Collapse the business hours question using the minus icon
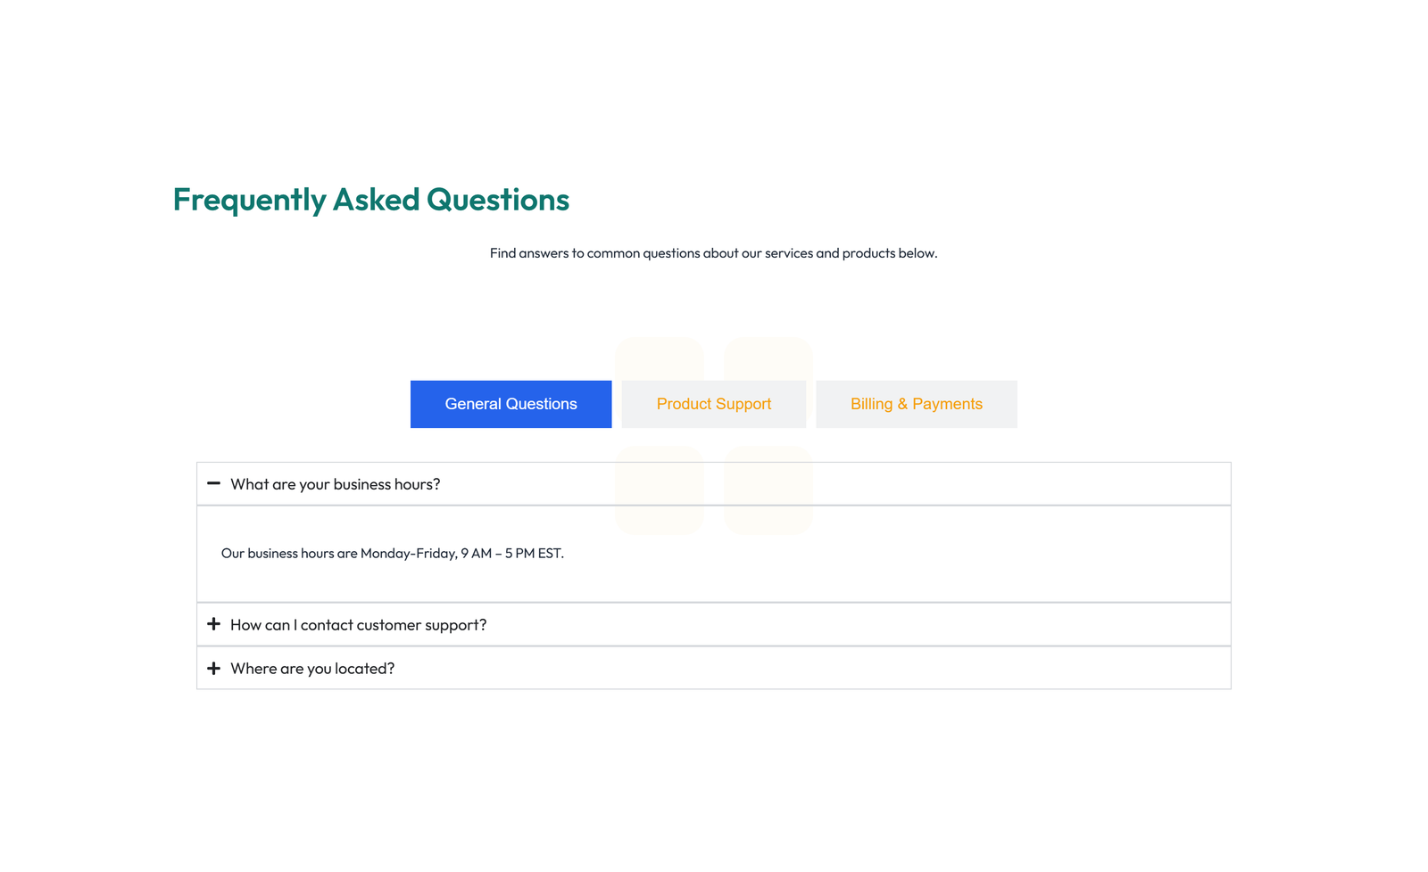Screen dimensions: 1428x872 coord(213,483)
